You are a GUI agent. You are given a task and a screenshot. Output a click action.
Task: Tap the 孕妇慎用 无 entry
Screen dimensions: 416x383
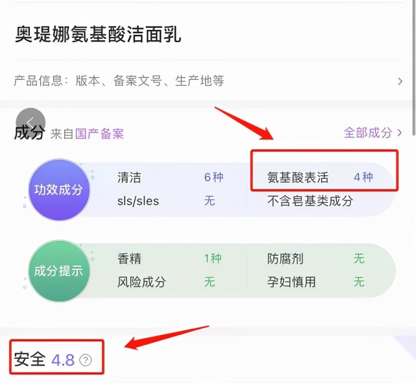point(315,282)
